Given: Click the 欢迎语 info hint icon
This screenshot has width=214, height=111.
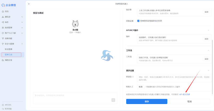Looking at the screenshot, I should [x=133, y=77].
